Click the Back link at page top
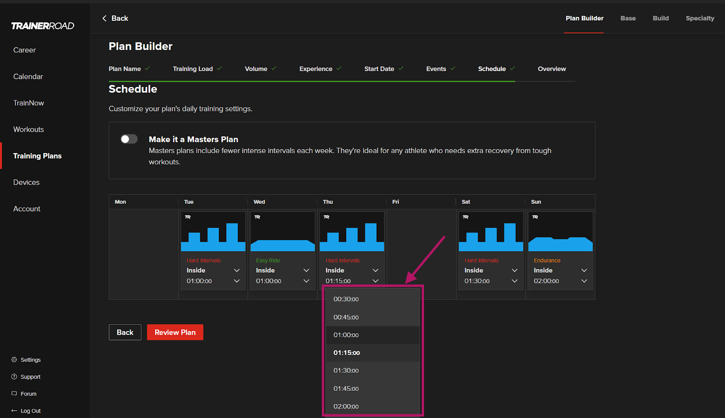 pyautogui.click(x=115, y=18)
